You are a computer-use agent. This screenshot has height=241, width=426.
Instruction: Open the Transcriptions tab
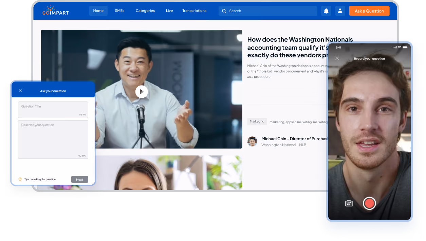pyautogui.click(x=194, y=11)
